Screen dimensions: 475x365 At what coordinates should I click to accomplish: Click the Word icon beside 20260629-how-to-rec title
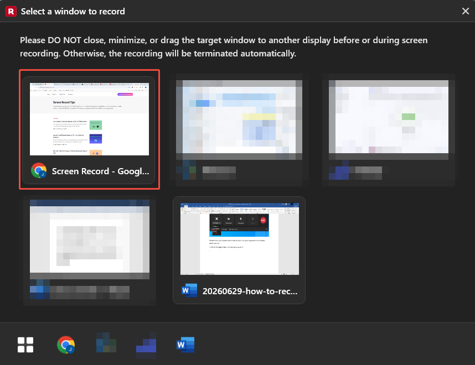(189, 290)
